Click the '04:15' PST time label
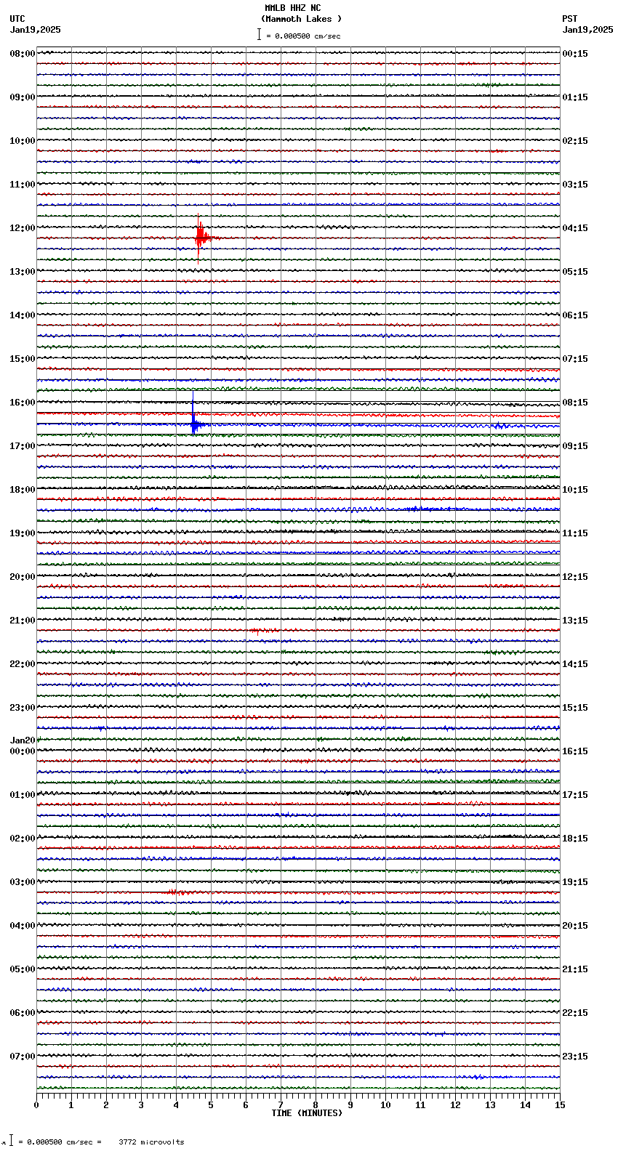Image resolution: width=618 pixels, height=1151 pixels. [575, 228]
